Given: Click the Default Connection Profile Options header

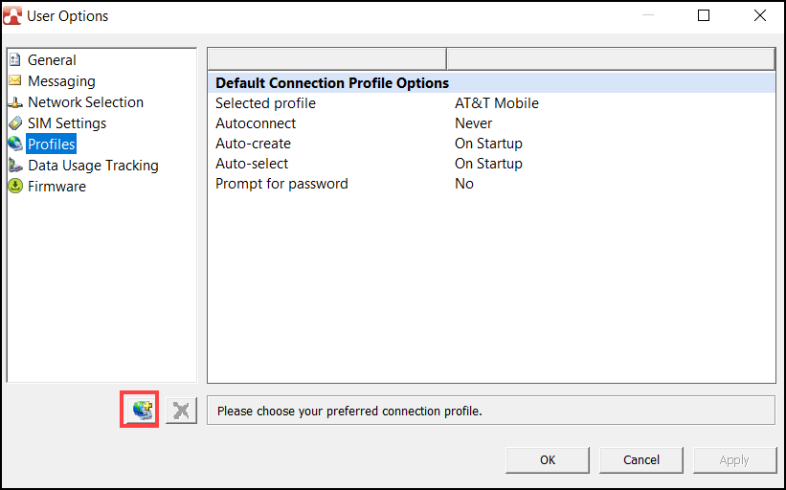Looking at the screenshot, I should [332, 83].
